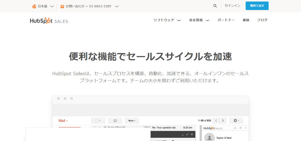Click the 便利な機能でセールスサイクルを加速 headline

[150, 56]
